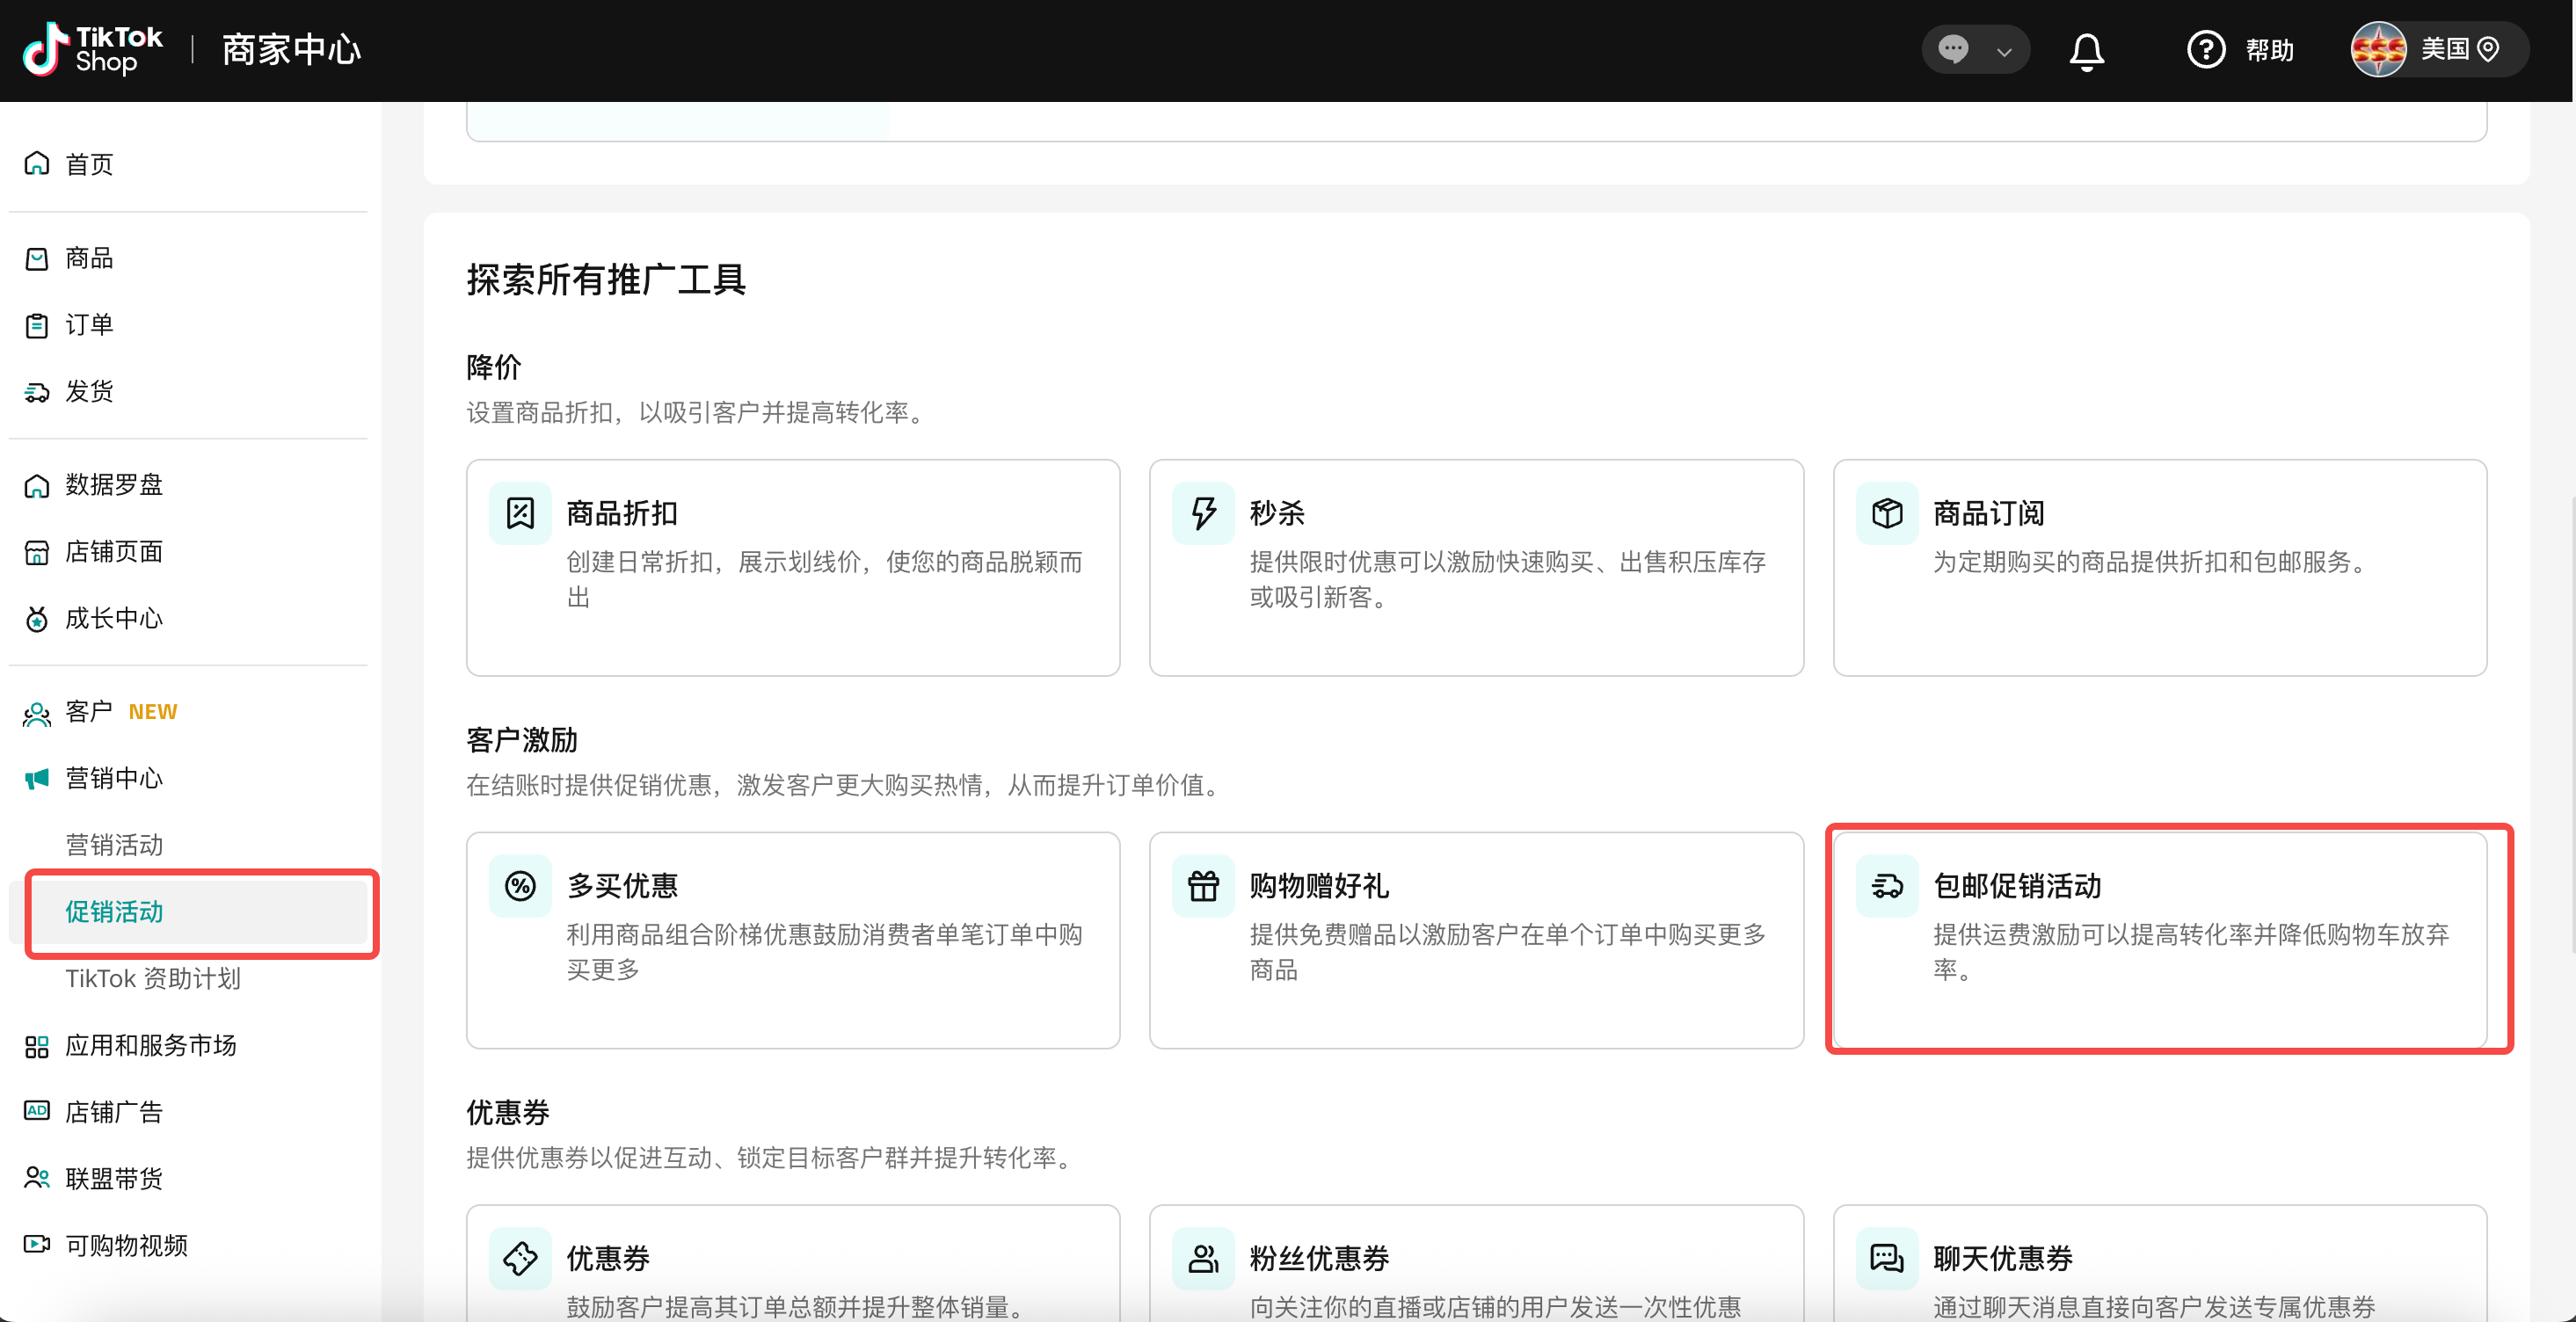Viewport: 2576px width, 1322px height.
Task: Click the 多买优惠 percent icon
Action: 520,886
